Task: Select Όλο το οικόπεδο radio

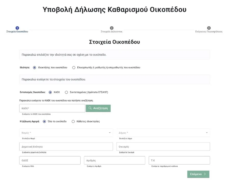Action: tap(44, 122)
